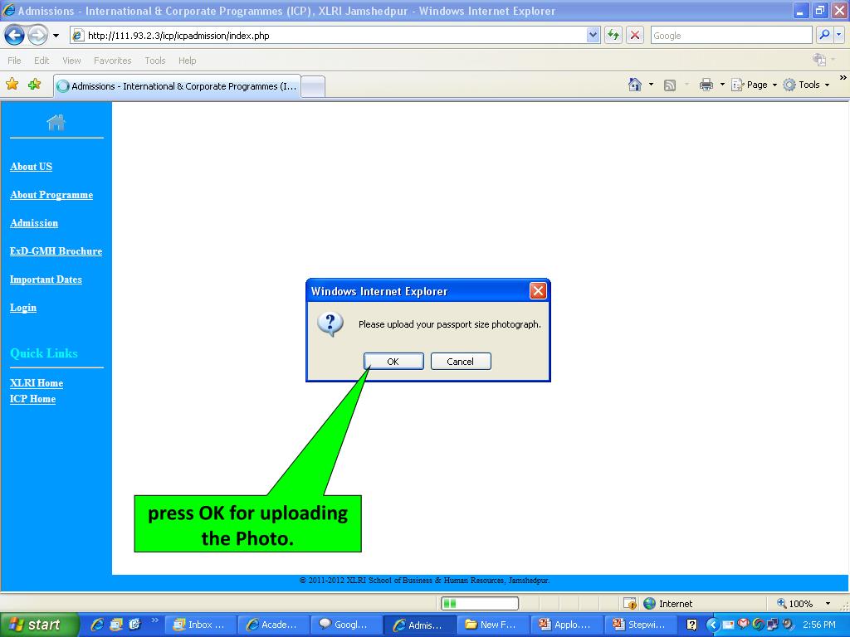Image resolution: width=850 pixels, height=637 pixels.
Task: Open the Windows start button
Action: coord(39,625)
